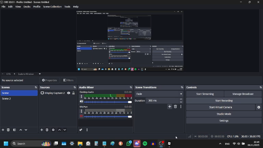
Task: Open WhatsApp from the taskbar
Action: point(129,144)
